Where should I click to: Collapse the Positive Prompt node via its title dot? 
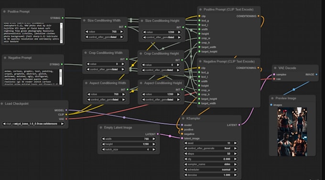(4, 11)
